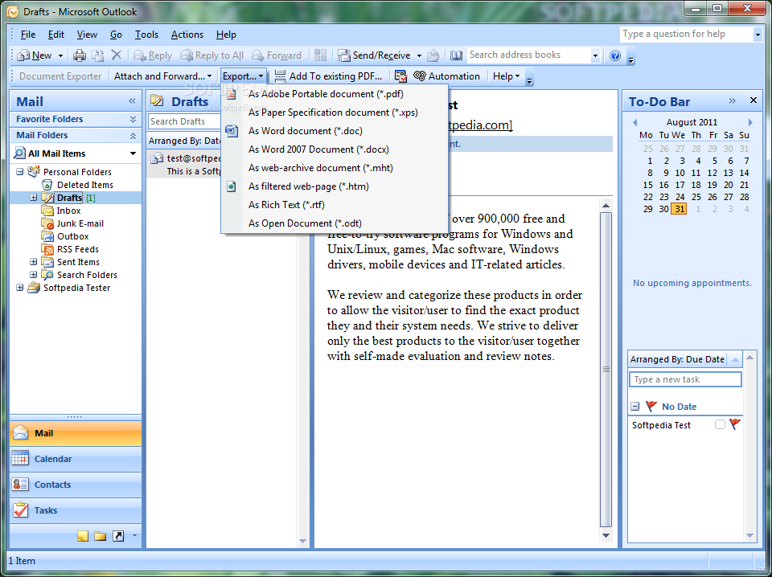772x577 pixels.
Task: Expand the Favorite Folders section
Action: [133, 120]
